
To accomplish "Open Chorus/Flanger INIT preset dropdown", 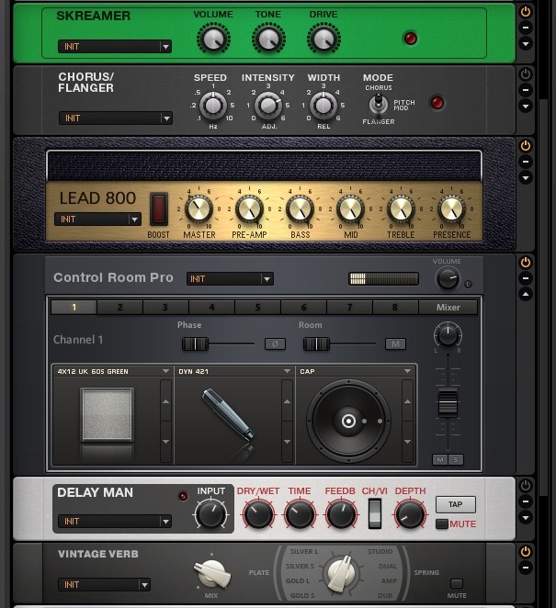I will tap(116, 118).
